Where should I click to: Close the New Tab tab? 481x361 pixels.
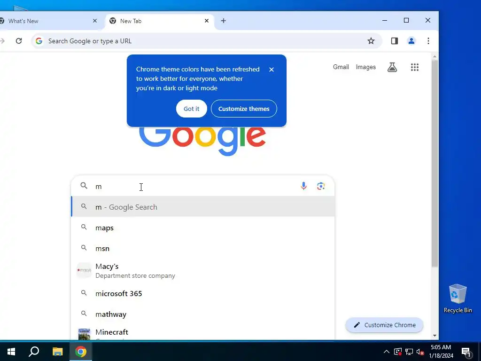(207, 21)
